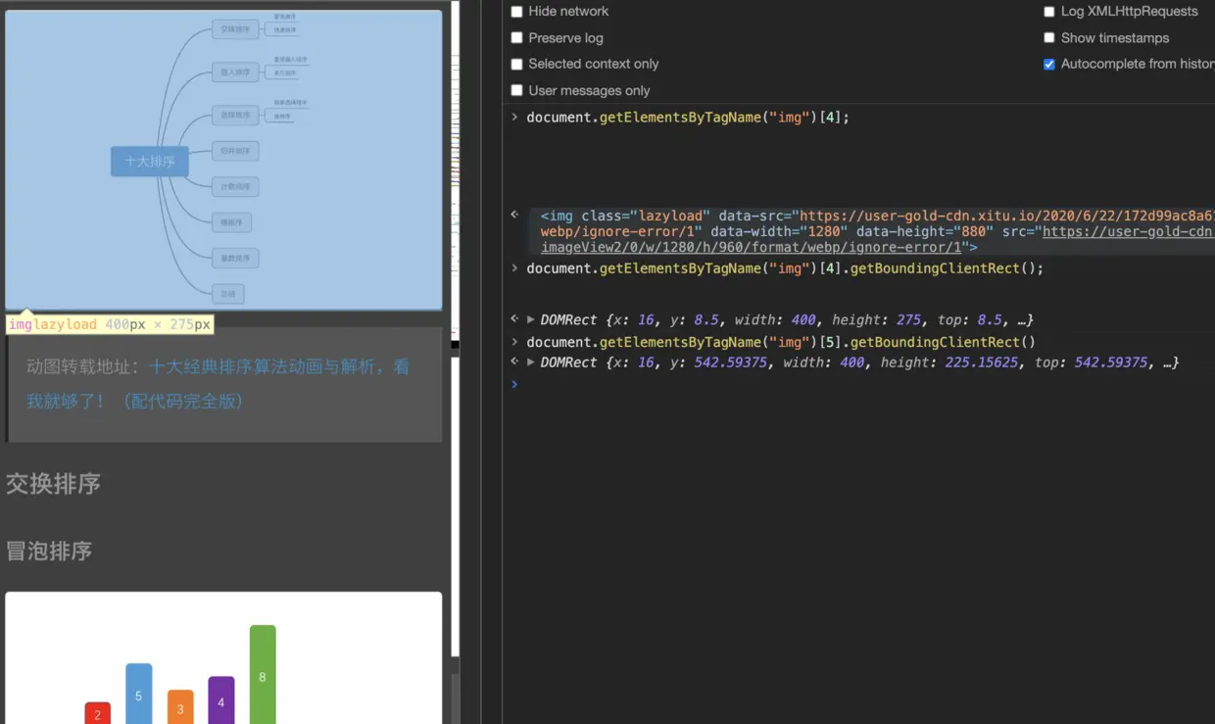This screenshot has width=1215, height=724.
Task: Uncheck Autocomplete from history checkbox
Action: [1049, 65]
